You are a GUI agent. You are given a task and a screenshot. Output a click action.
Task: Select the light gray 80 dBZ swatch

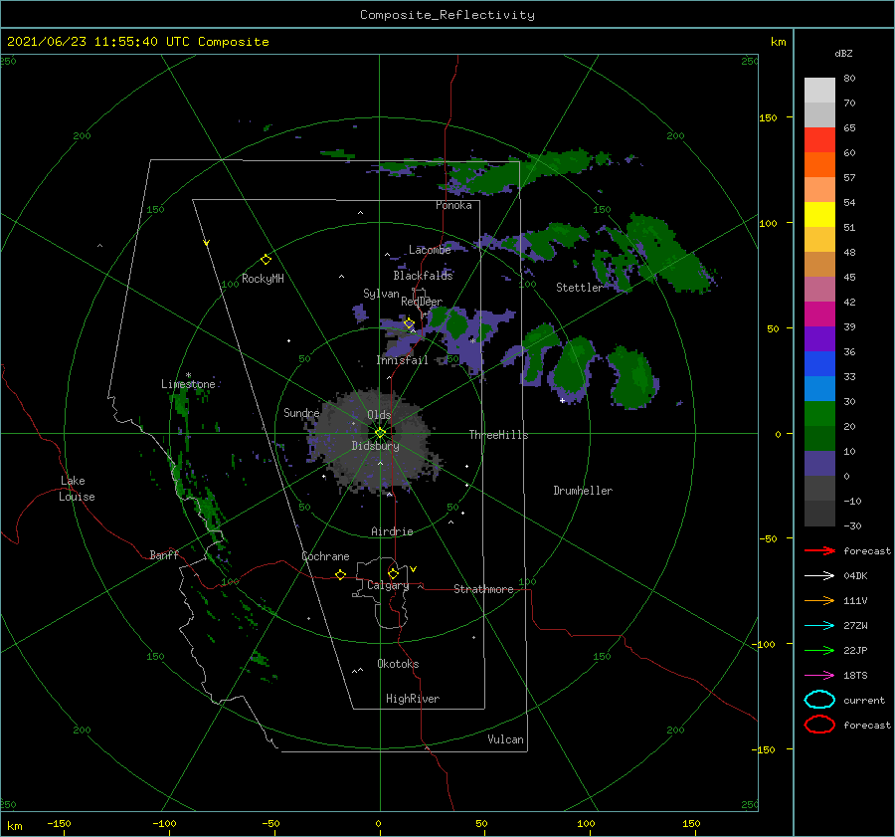pyautogui.click(x=819, y=90)
